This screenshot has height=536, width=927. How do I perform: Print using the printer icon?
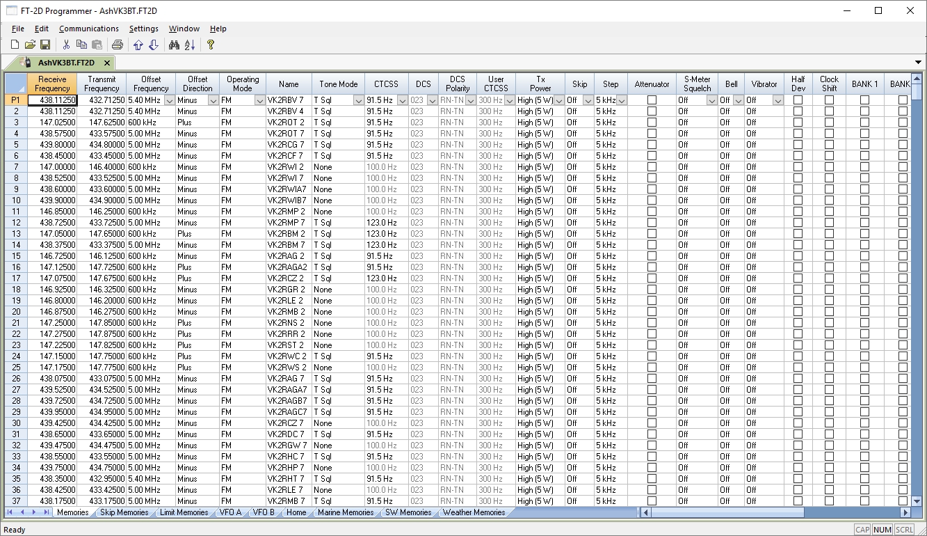point(118,45)
